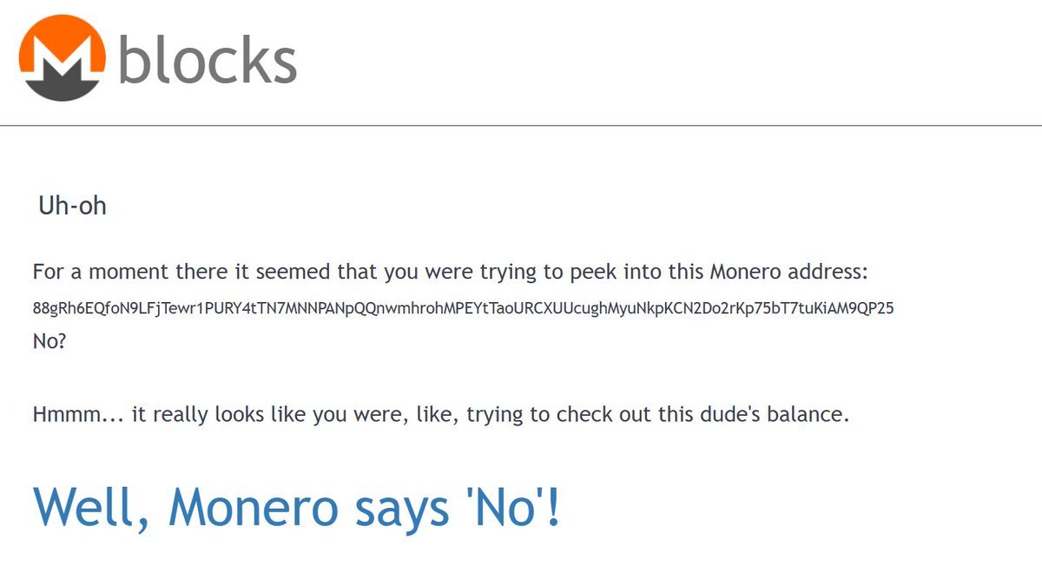Click the sentence starting "Hmmm..."
The width and height of the screenshot is (1042, 586).
click(440, 414)
